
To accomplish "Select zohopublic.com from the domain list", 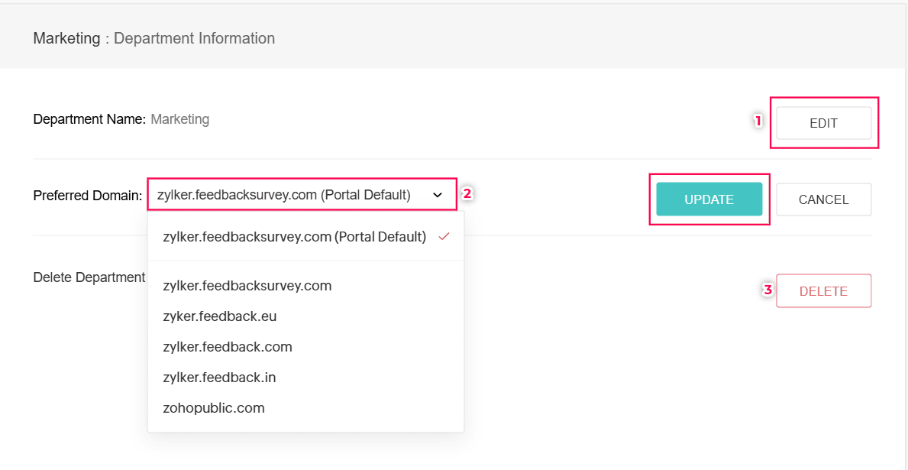I will [214, 408].
